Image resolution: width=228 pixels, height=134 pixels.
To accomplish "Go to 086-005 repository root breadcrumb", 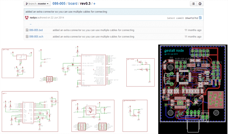I will click(59, 4).
